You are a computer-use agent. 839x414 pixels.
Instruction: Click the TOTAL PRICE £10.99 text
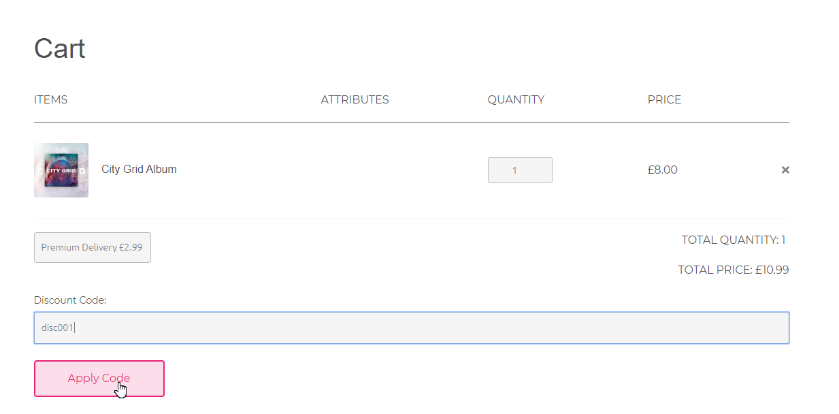733,270
